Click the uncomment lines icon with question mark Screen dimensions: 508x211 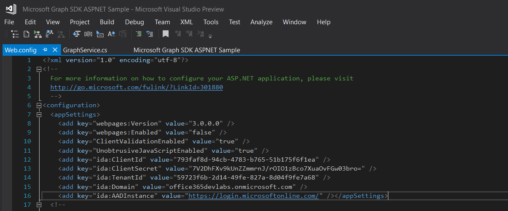[150, 34]
